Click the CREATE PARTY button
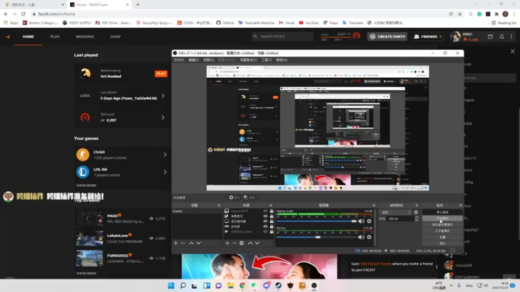The height and width of the screenshot is (292, 520). click(387, 36)
